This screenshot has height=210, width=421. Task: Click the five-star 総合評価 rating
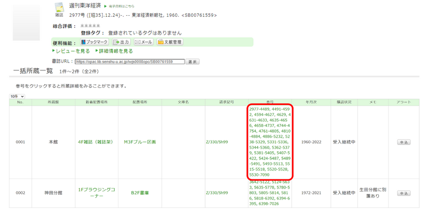click(x=90, y=25)
